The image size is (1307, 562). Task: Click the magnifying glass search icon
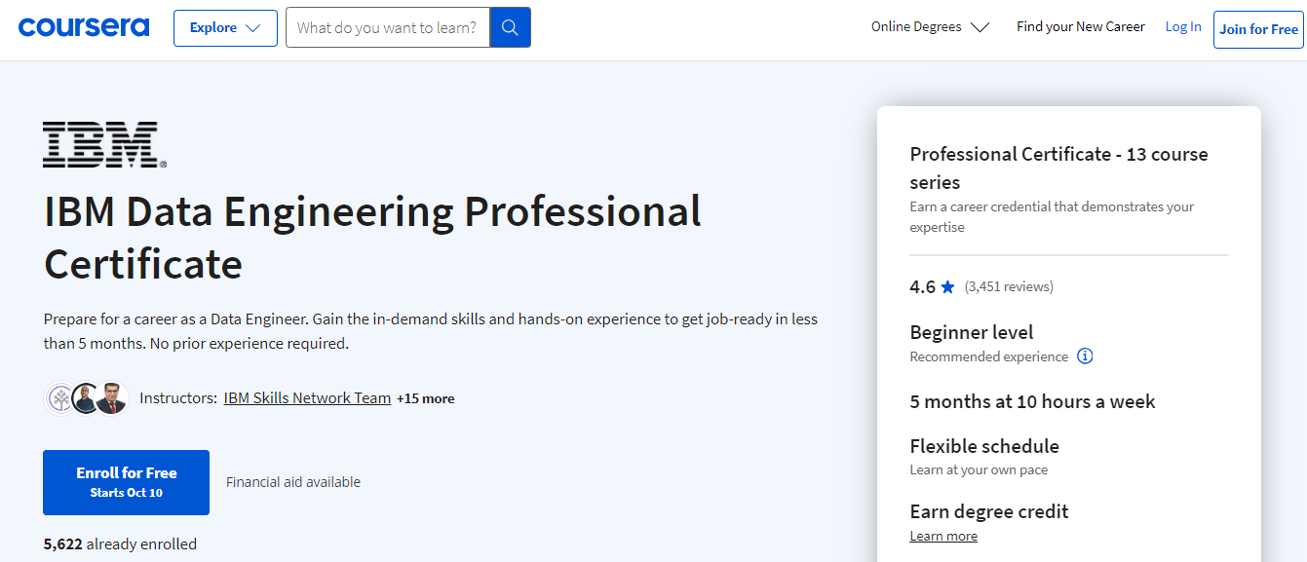pyautogui.click(x=510, y=28)
